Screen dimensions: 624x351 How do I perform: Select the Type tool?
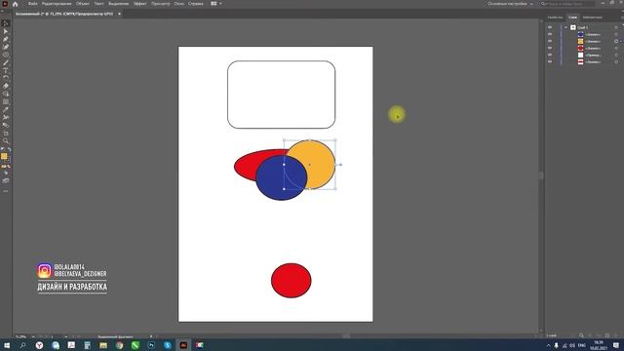(6, 70)
